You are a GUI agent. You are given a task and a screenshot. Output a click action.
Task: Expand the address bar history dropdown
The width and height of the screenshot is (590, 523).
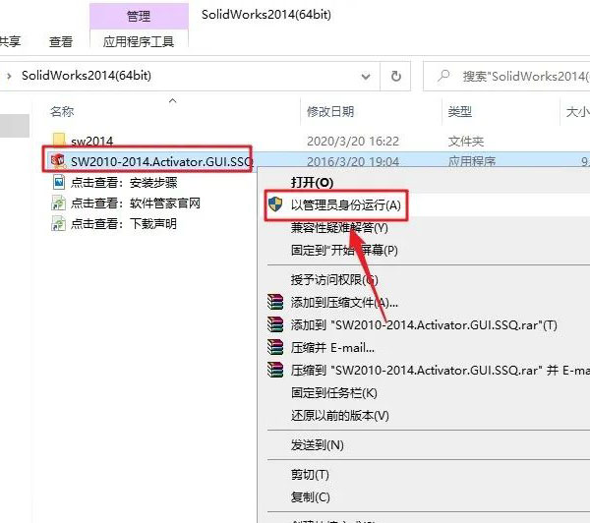point(366,77)
